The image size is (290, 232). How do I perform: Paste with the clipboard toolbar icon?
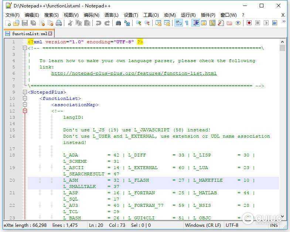pos(87,23)
